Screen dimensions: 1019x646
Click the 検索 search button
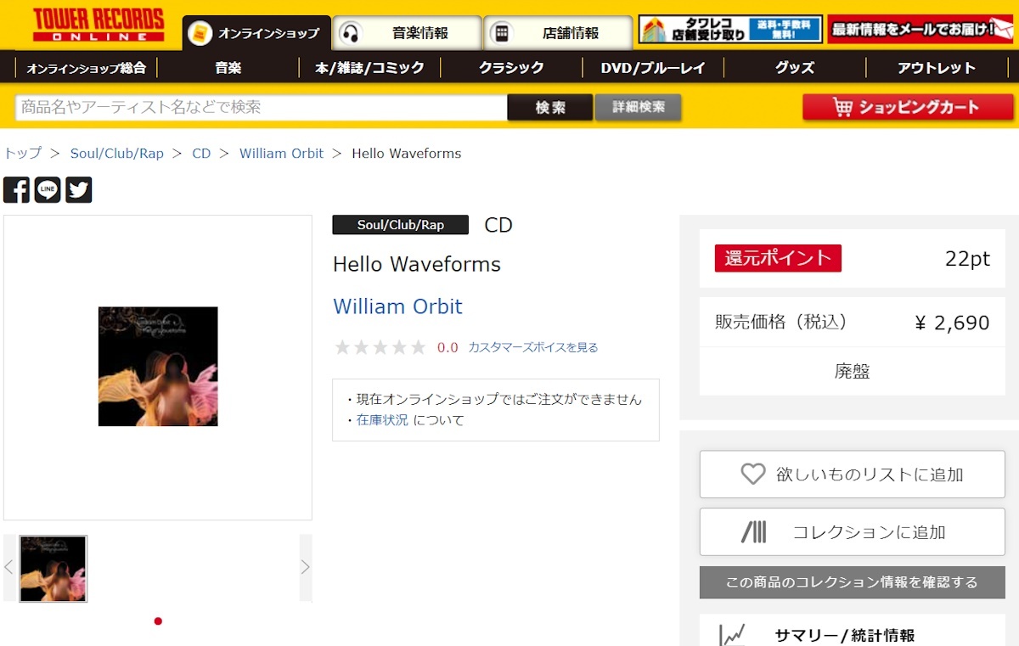[550, 108]
